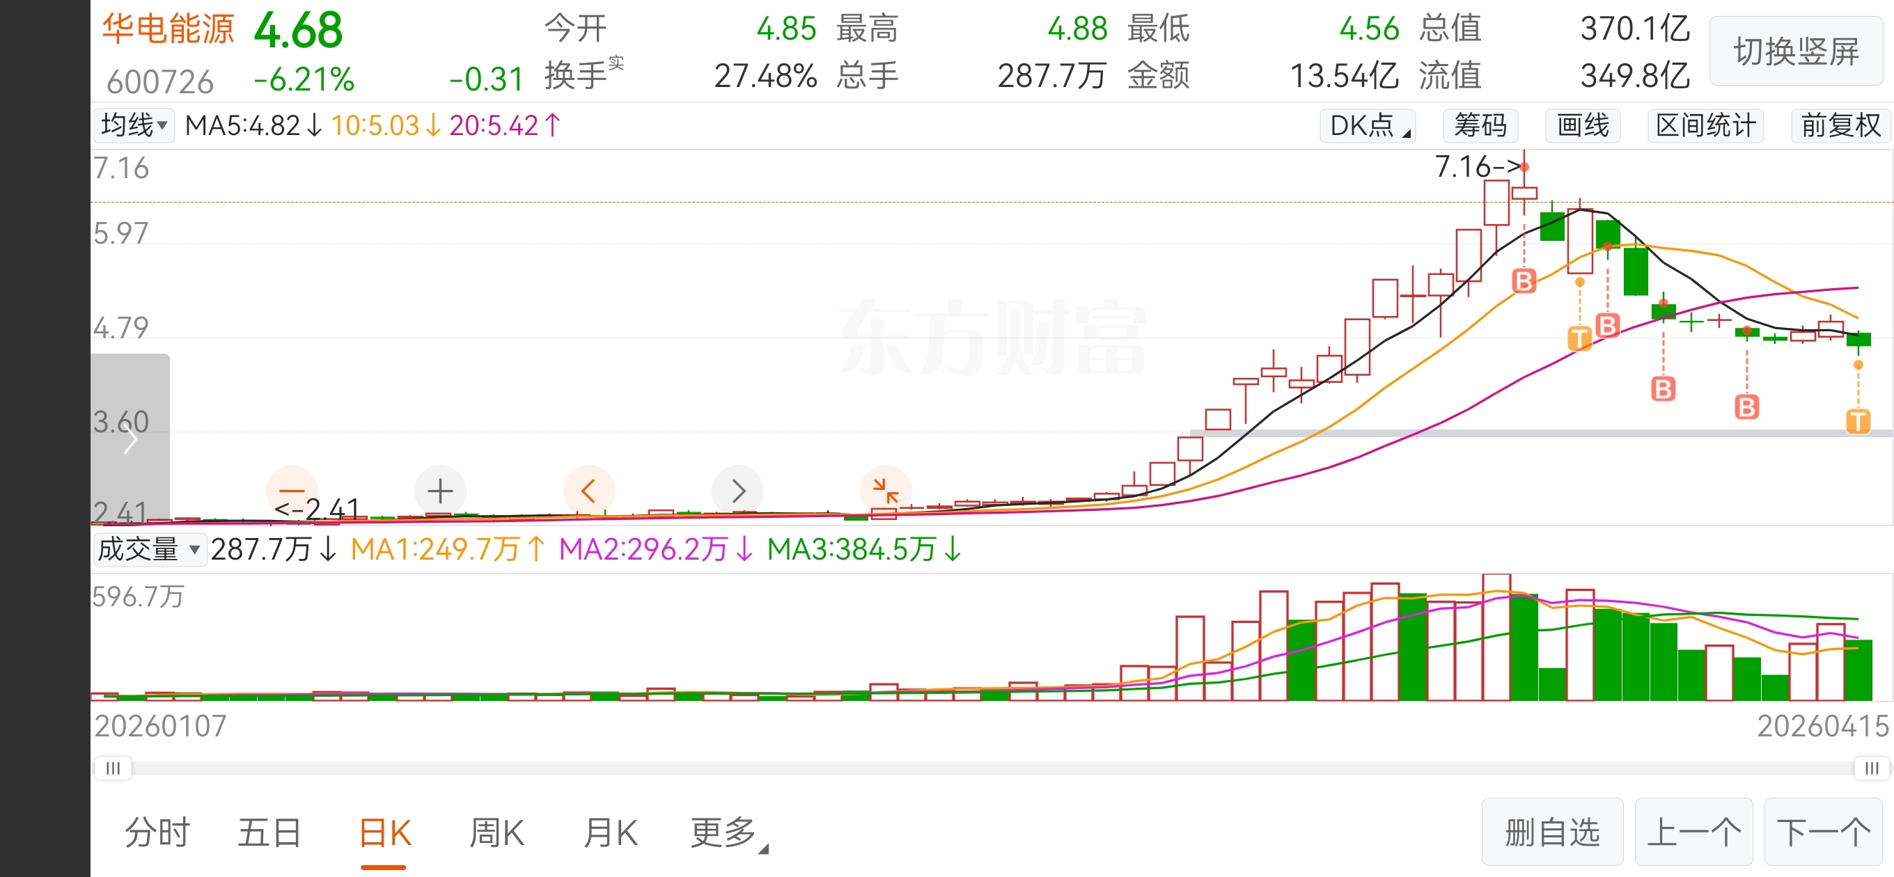Click the date range scrollbar track
The width and height of the screenshot is (1894, 877).
coord(992,768)
